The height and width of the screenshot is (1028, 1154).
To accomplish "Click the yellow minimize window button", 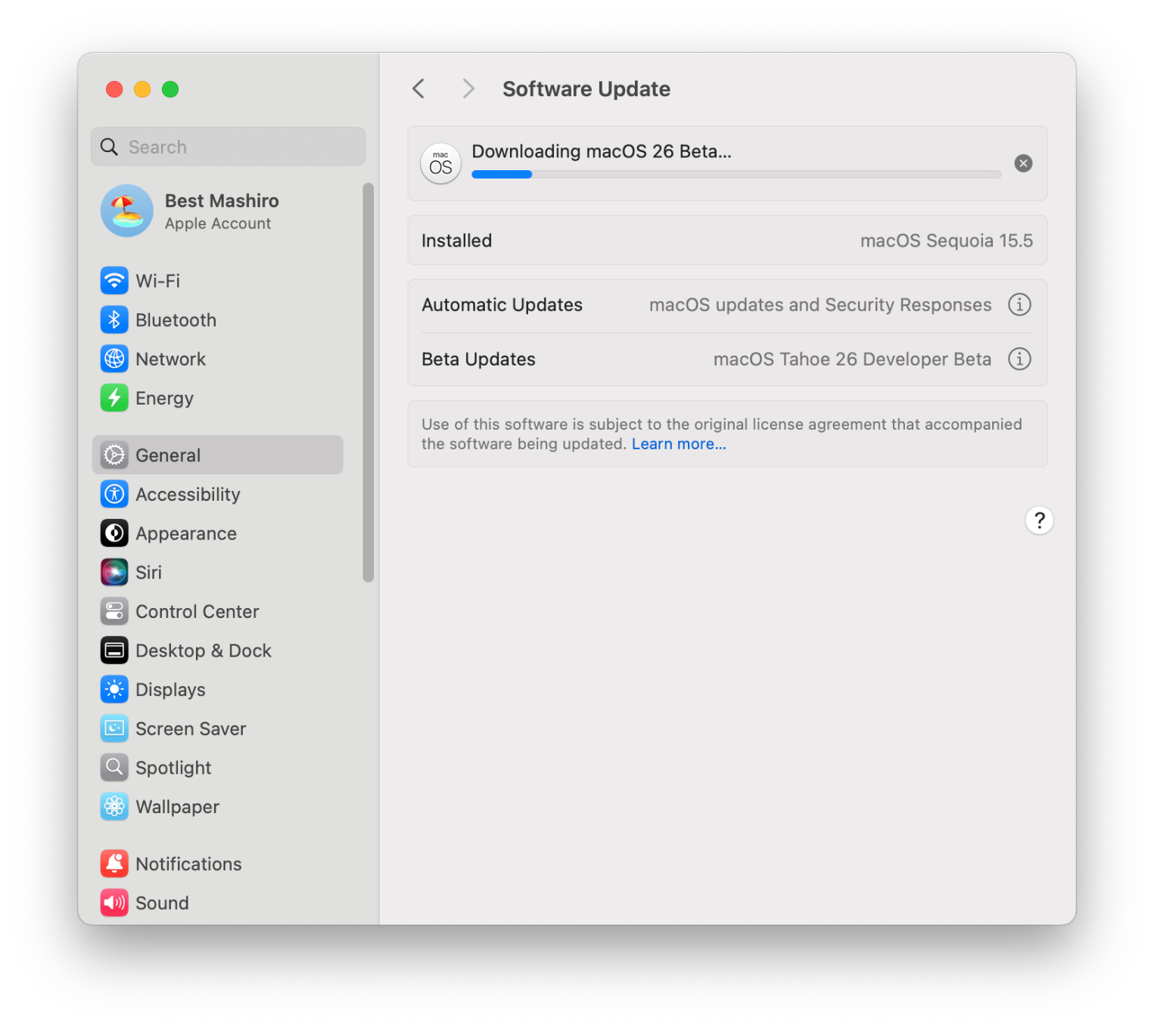I will (x=142, y=89).
